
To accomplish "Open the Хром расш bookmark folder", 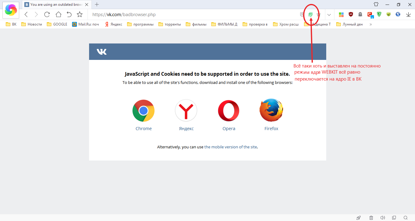I will (x=286, y=24).
